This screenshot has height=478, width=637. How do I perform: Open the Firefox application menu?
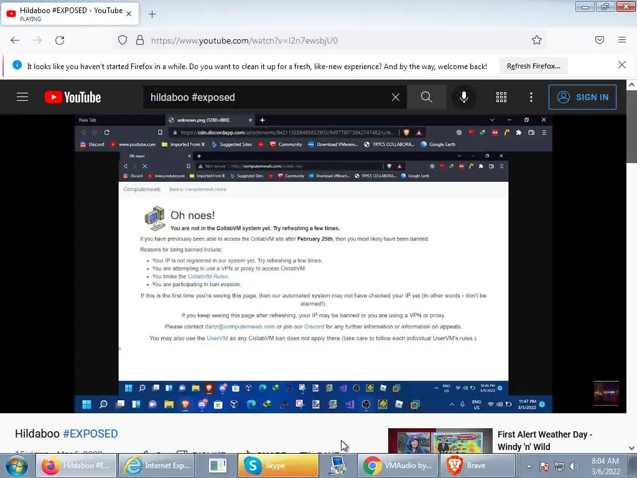pyautogui.click(x=622, y=40)
